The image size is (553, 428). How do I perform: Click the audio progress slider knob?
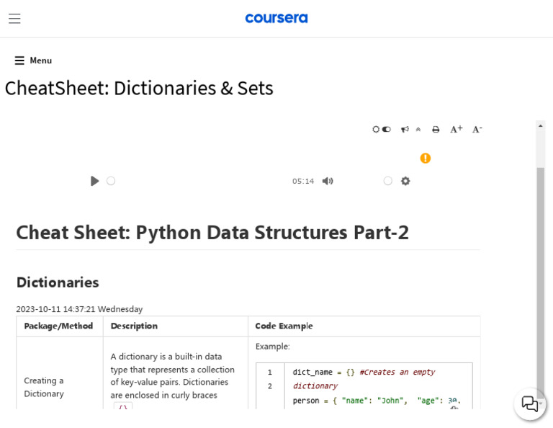click(x=111, y=181)
